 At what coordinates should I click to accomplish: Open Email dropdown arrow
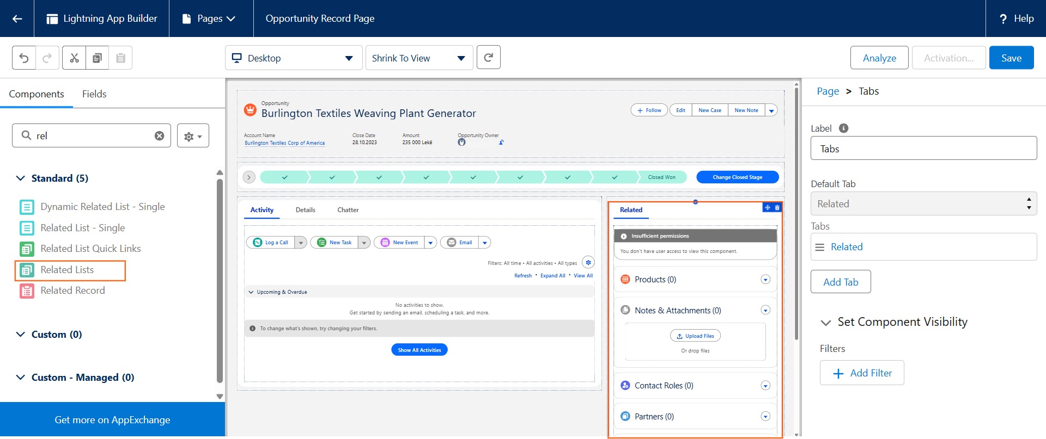(485, 243)
